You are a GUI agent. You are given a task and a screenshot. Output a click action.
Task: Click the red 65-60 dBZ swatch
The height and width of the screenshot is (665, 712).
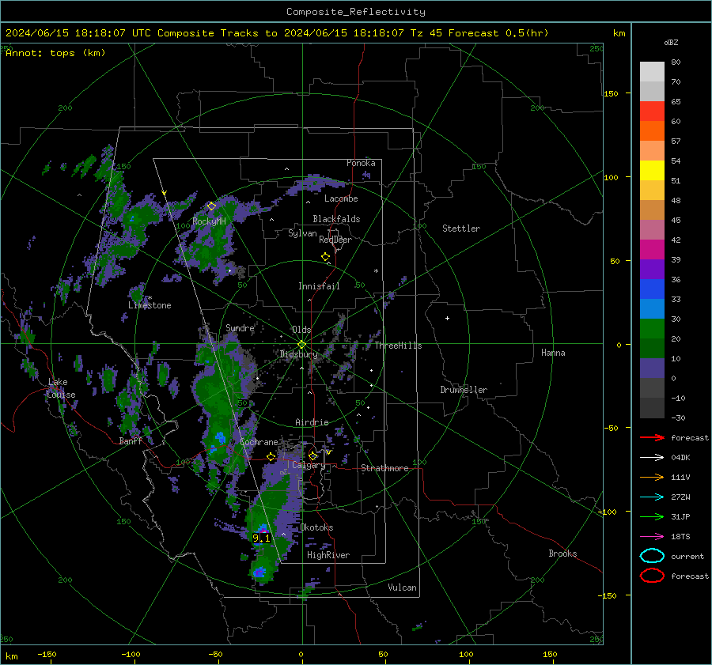652,111
